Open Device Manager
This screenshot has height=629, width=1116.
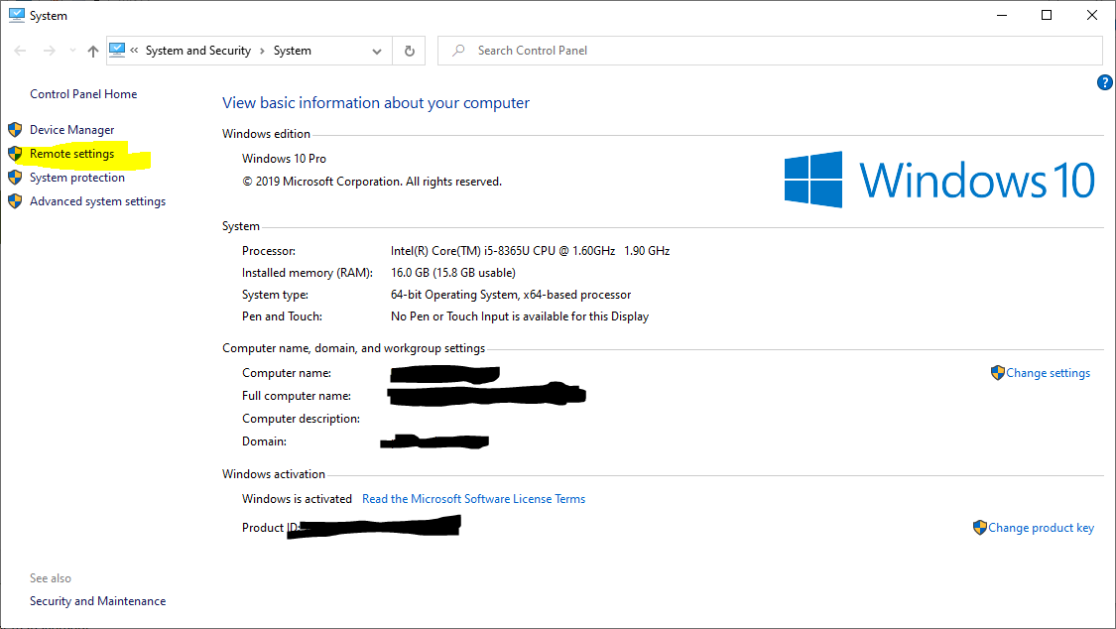[71, 130]
